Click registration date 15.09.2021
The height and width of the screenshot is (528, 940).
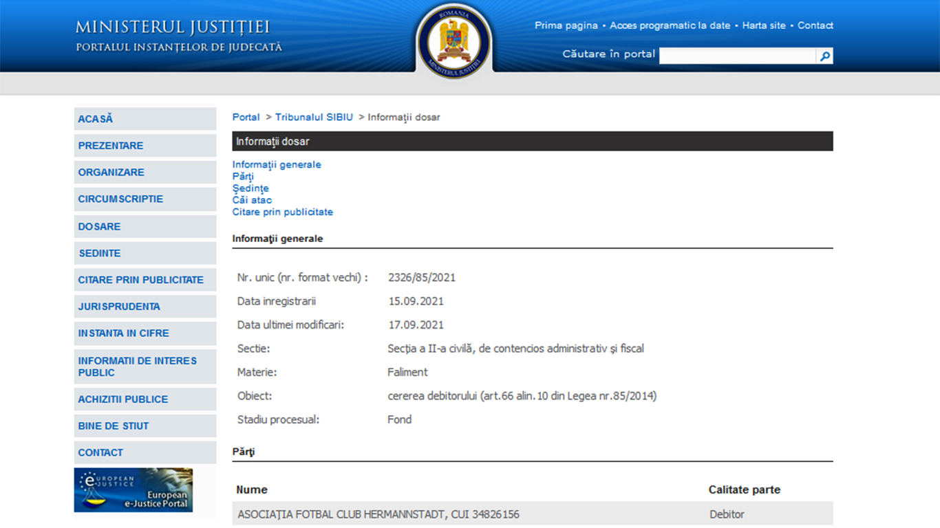[416, 301]
